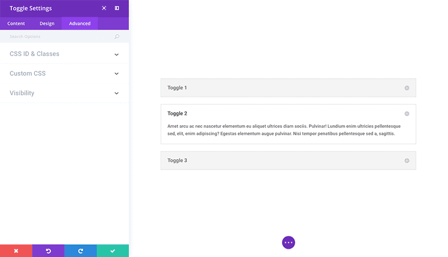The width and height of the screenshot is (448, 257).
Task: Switch to the Content tab
Action: point(16,23)
